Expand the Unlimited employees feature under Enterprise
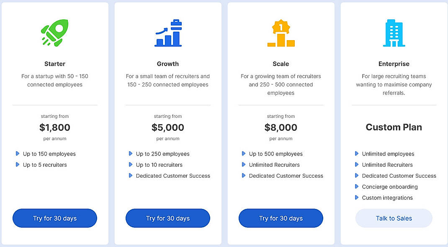 (x=388, y=154)
